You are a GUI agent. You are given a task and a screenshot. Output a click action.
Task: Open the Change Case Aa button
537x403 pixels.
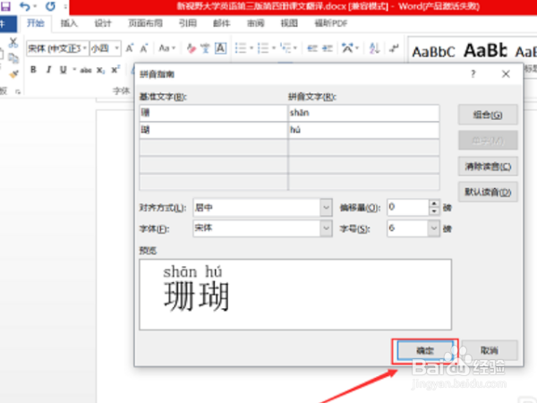click(x=166, y=48)
